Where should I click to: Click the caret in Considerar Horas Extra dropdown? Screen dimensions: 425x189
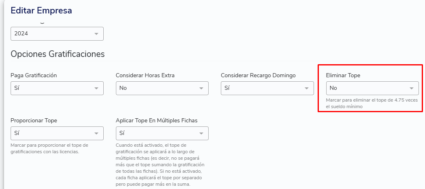click(201, 88)
